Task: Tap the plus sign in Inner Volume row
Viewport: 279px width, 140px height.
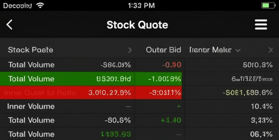Action: (179, 106)
